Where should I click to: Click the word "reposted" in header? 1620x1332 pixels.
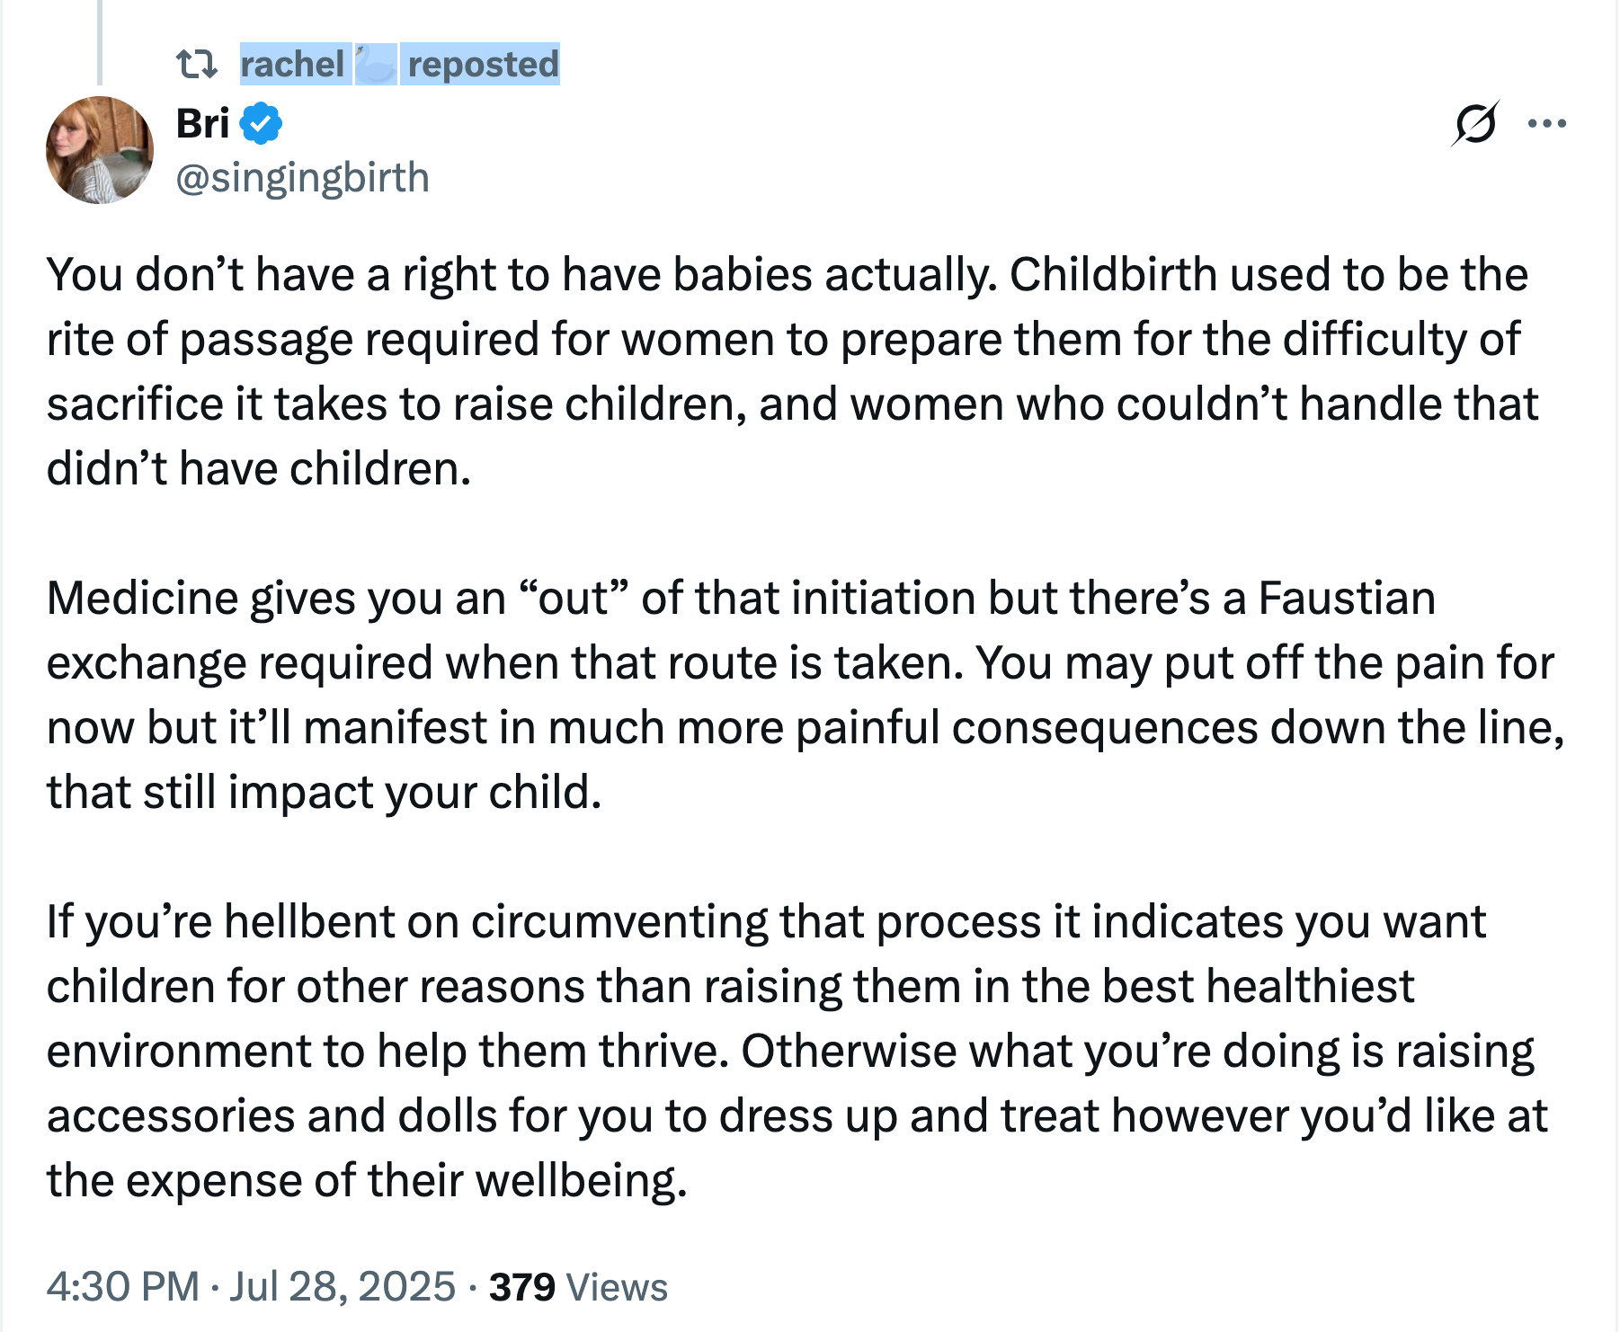484,65
